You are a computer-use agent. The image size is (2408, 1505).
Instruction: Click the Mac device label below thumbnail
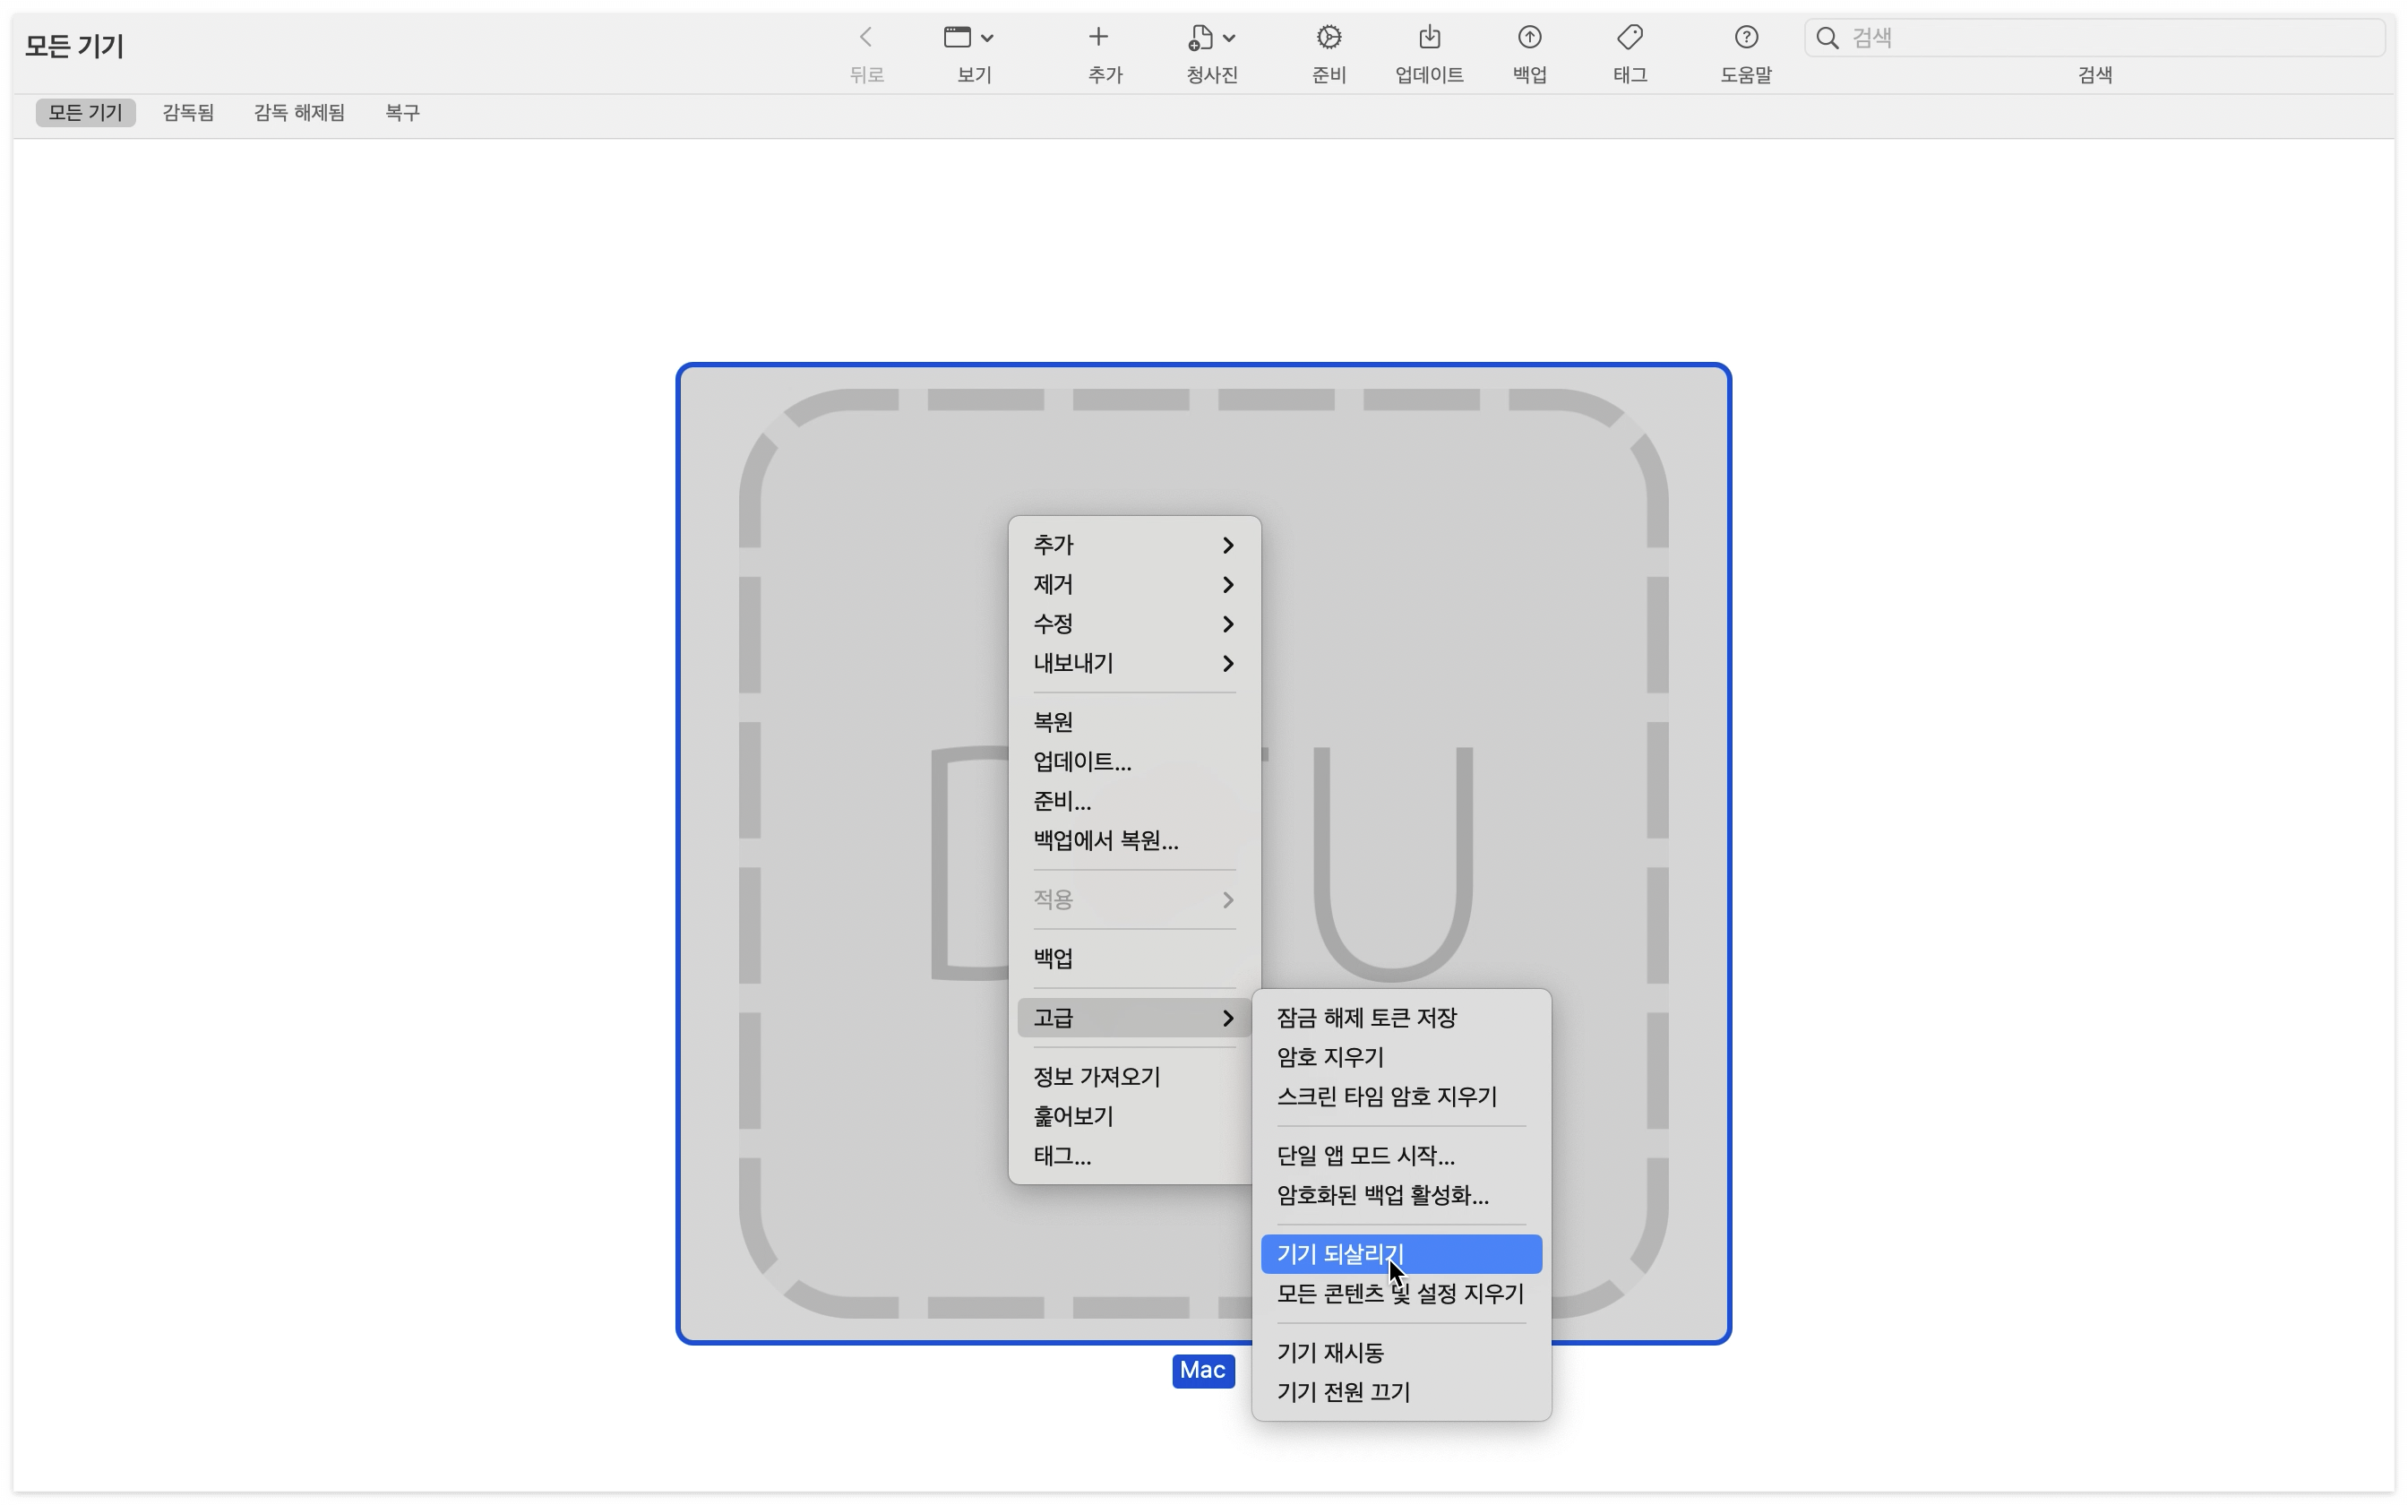pyautogui.click(x=1202, y=1371)
